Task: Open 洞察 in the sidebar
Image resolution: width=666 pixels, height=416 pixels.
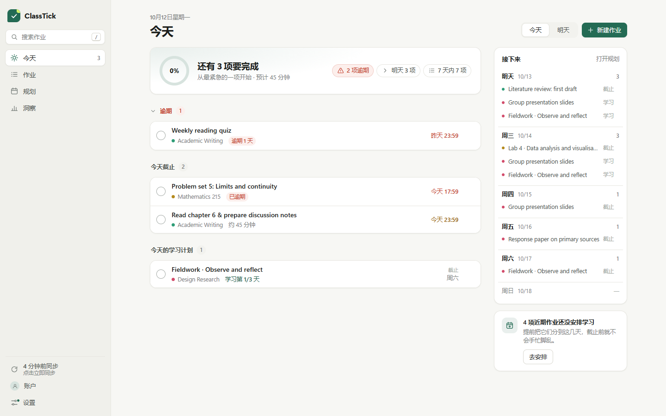Action: click(55, 108)
